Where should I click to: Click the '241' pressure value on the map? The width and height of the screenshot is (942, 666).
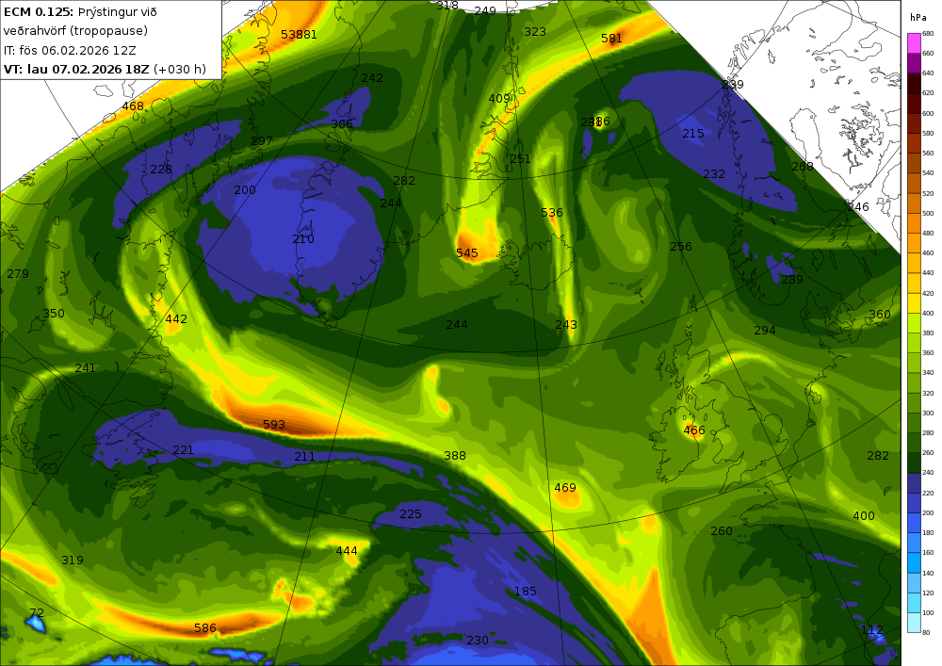(x=86, y=368)
